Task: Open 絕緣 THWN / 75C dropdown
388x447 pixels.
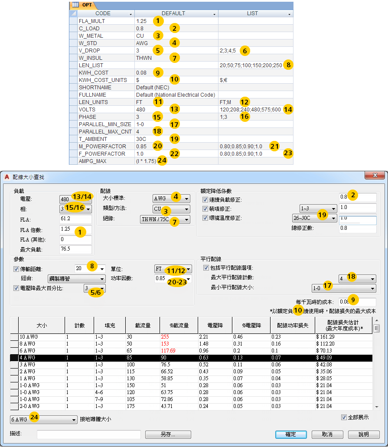Action: [165, 219]
